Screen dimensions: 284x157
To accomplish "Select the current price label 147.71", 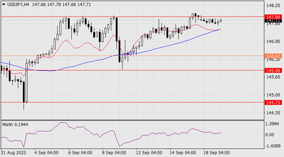I will coord(273,21).
